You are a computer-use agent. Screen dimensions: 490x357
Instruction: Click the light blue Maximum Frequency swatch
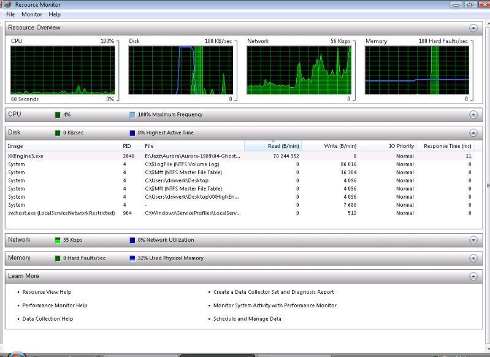pyautogui.click(x=132, y=115)
